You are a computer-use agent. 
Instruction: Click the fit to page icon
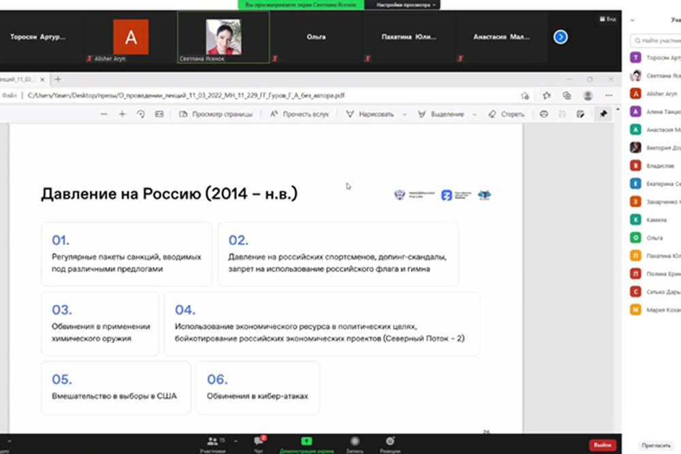[x=159, y=114]
